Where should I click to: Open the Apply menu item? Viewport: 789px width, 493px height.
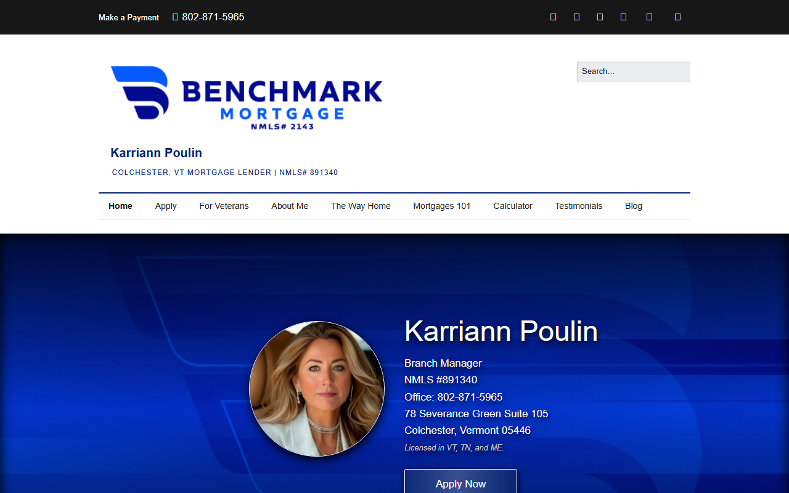[166, 206]
